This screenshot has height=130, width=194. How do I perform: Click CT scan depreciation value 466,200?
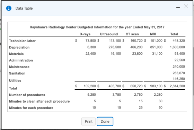click(x=136, y=47)
